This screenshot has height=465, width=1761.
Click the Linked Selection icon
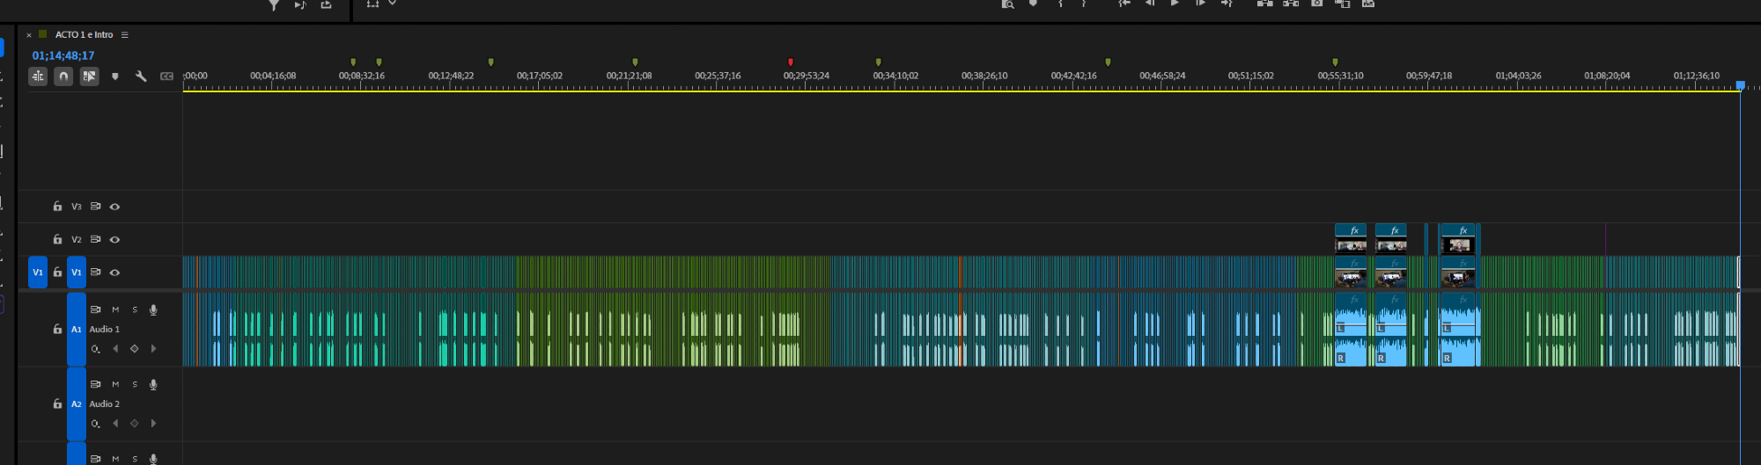click(89, 76)
